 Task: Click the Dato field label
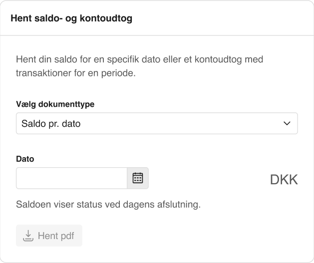(x=25, y=159)
